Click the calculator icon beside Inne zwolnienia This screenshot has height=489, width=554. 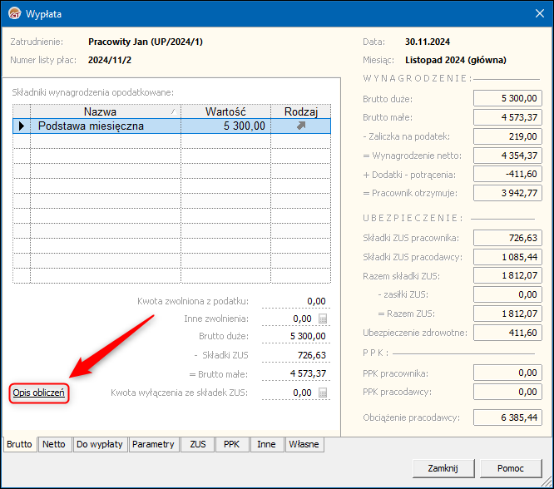[323, 319]
